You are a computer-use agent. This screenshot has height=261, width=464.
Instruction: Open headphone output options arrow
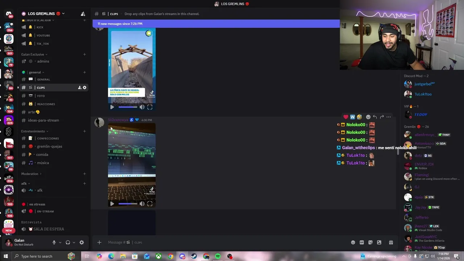point(74,243)
